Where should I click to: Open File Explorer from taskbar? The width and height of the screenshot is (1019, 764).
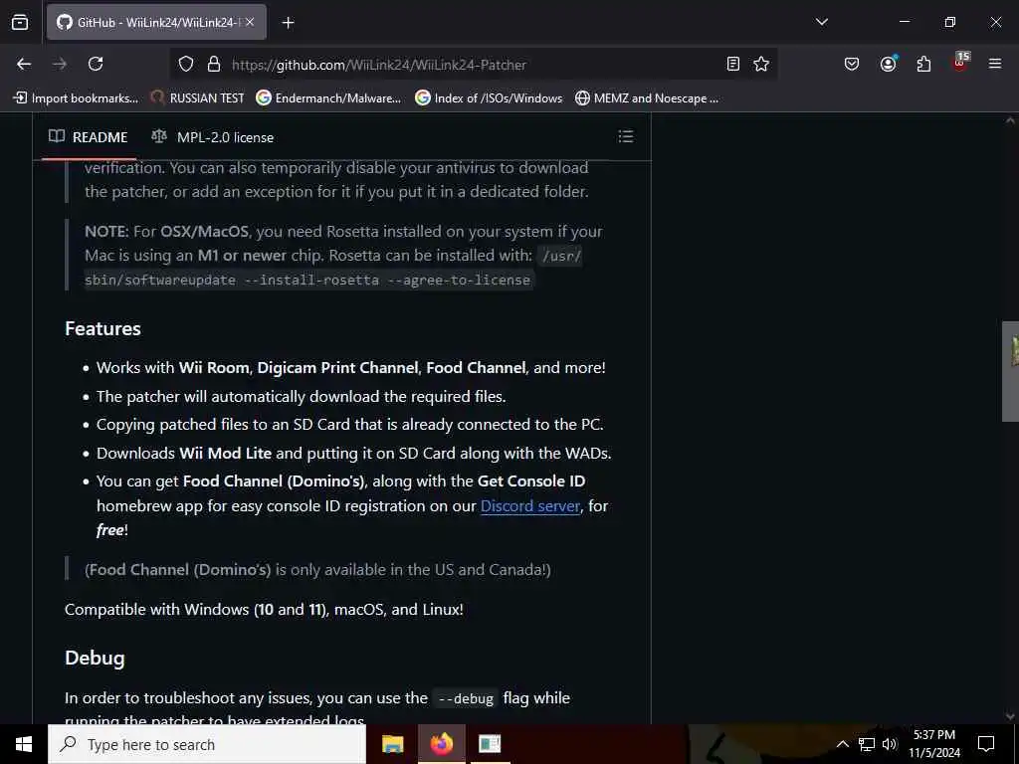pos(392,744)
